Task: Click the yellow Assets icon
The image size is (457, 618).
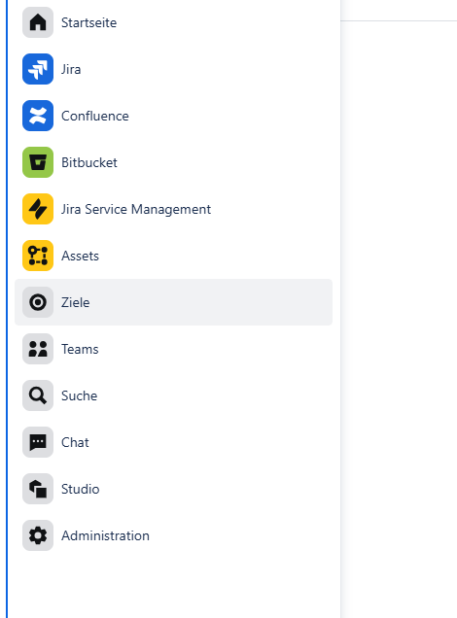Action: [x=38, y=256]
